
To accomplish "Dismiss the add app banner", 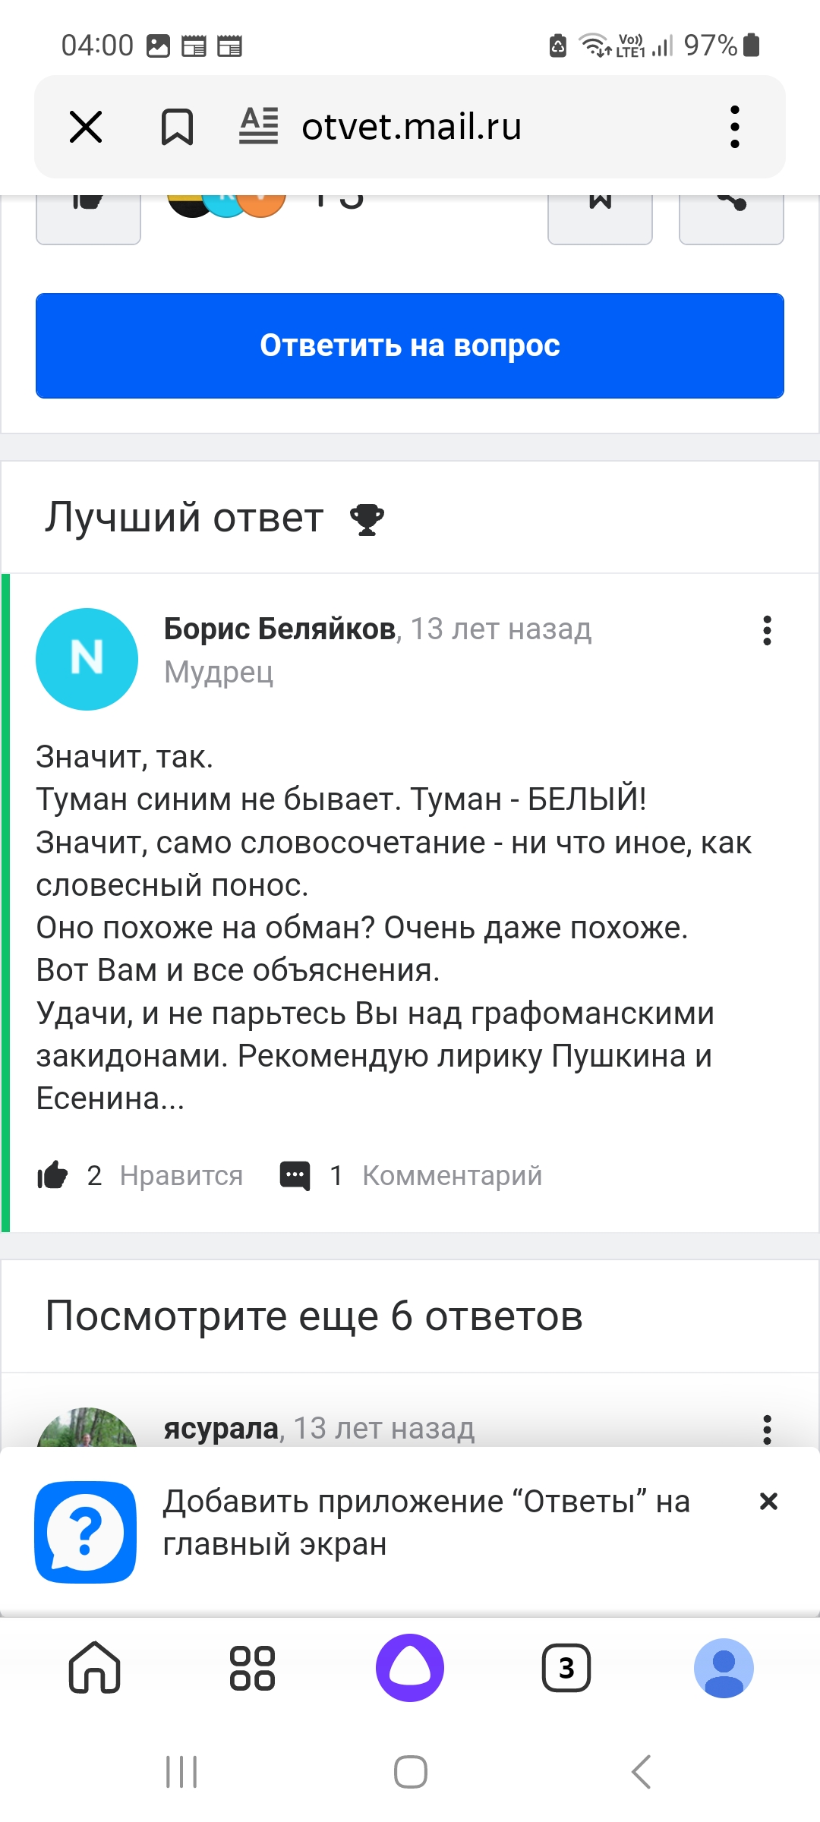I will (x=768, y=1501).
